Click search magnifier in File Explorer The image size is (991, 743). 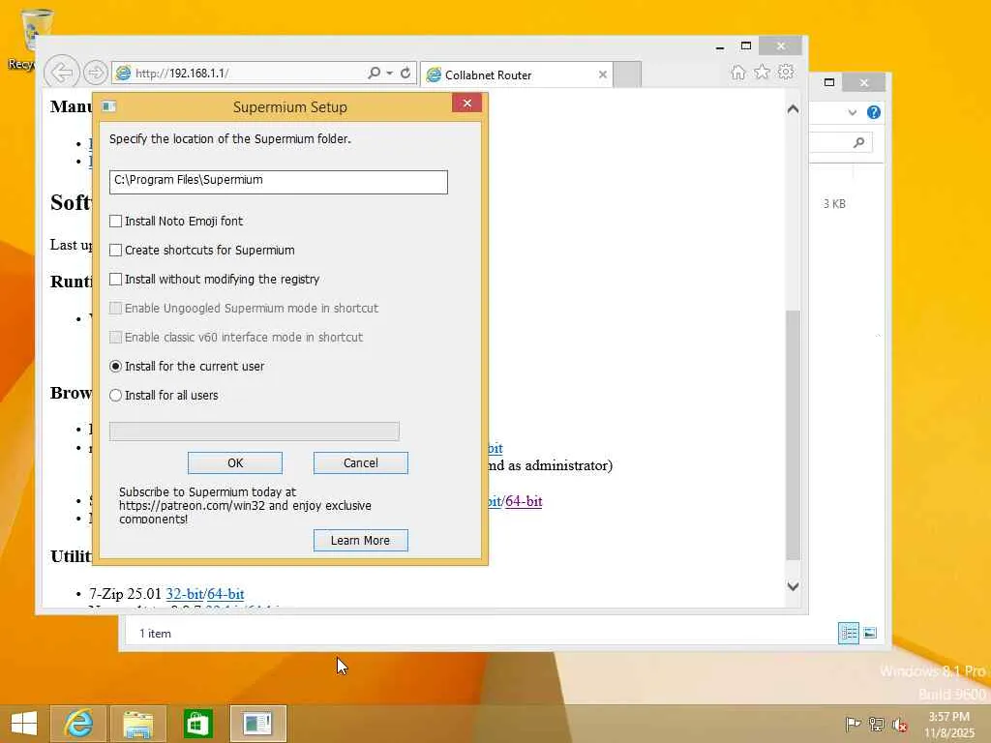[858, 143]
